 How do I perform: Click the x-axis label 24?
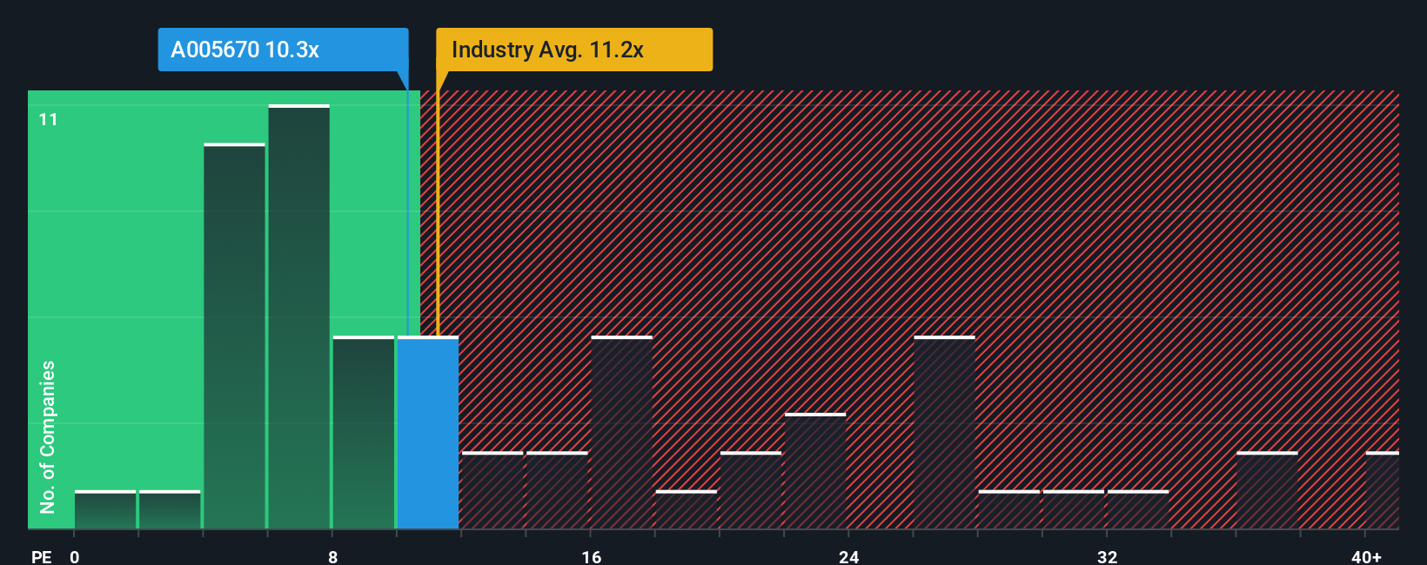click(849, 556)
